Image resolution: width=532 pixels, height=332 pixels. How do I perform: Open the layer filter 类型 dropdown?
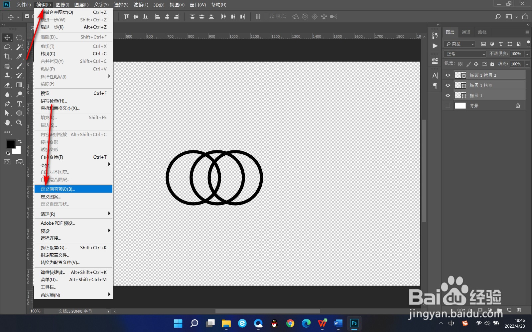coord(460,44)
